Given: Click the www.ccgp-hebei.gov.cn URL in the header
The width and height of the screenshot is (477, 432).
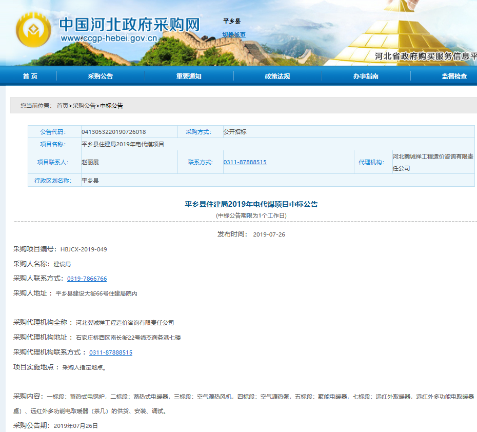Looking at the screenshot, I should (109, 38).
